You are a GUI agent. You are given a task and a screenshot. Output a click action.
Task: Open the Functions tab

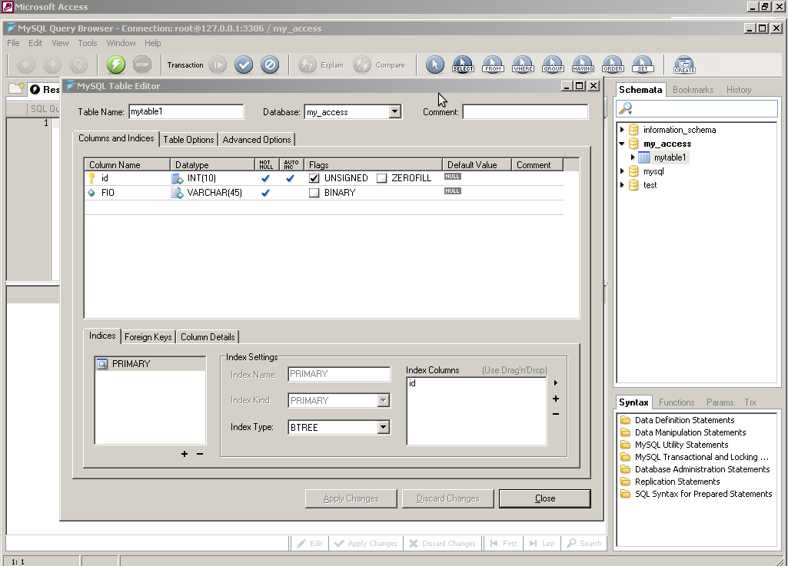pyautogui.click(x=677, y=402)
